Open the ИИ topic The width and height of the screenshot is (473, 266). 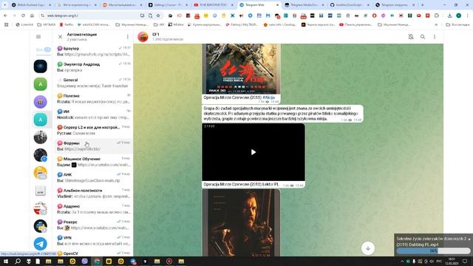94,115
